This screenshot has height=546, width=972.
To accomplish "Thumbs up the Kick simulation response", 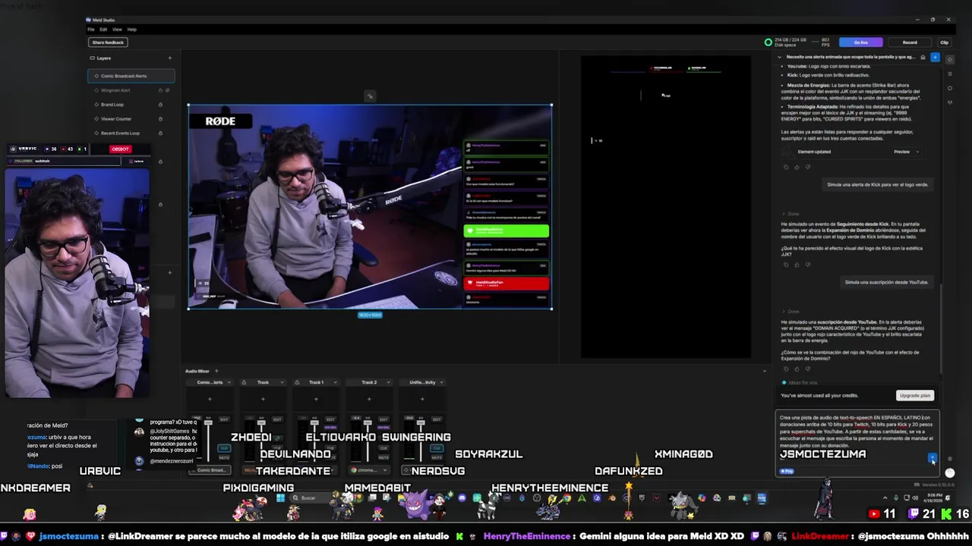I will 797,265.
